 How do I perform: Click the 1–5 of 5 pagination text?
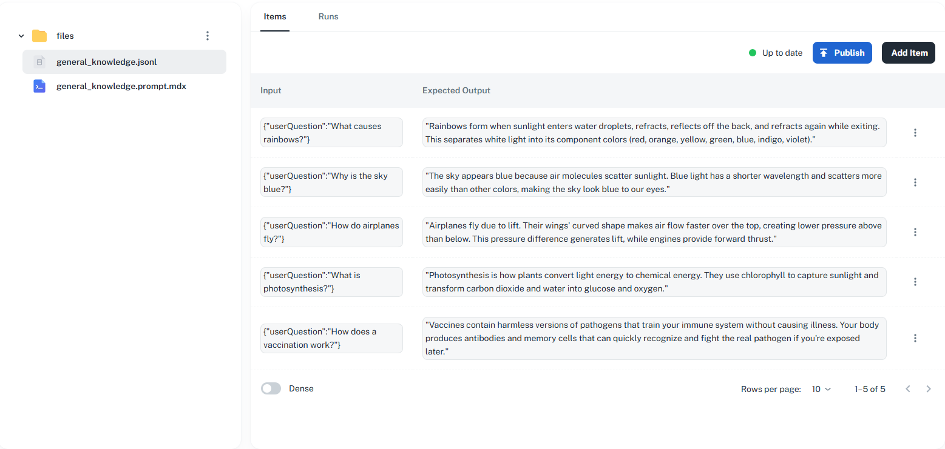click(x=870, y=389)
